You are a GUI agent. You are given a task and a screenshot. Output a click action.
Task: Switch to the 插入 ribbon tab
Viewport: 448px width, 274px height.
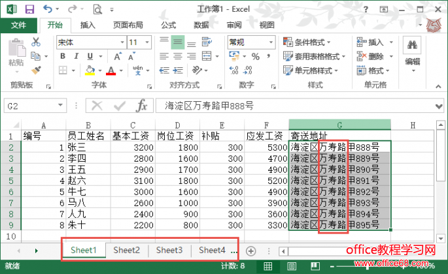88,25
